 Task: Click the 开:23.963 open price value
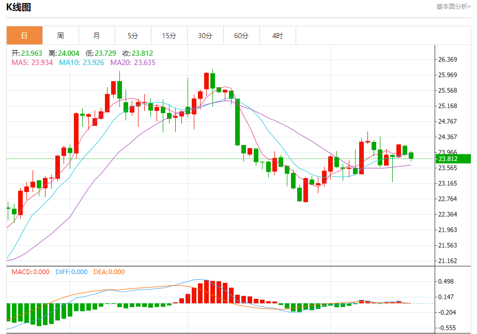27,53
